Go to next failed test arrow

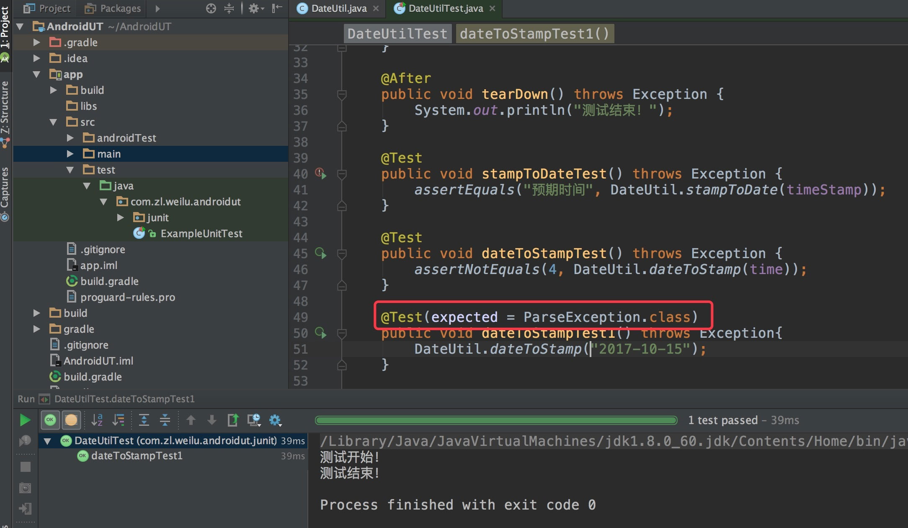tap(212, 420)
